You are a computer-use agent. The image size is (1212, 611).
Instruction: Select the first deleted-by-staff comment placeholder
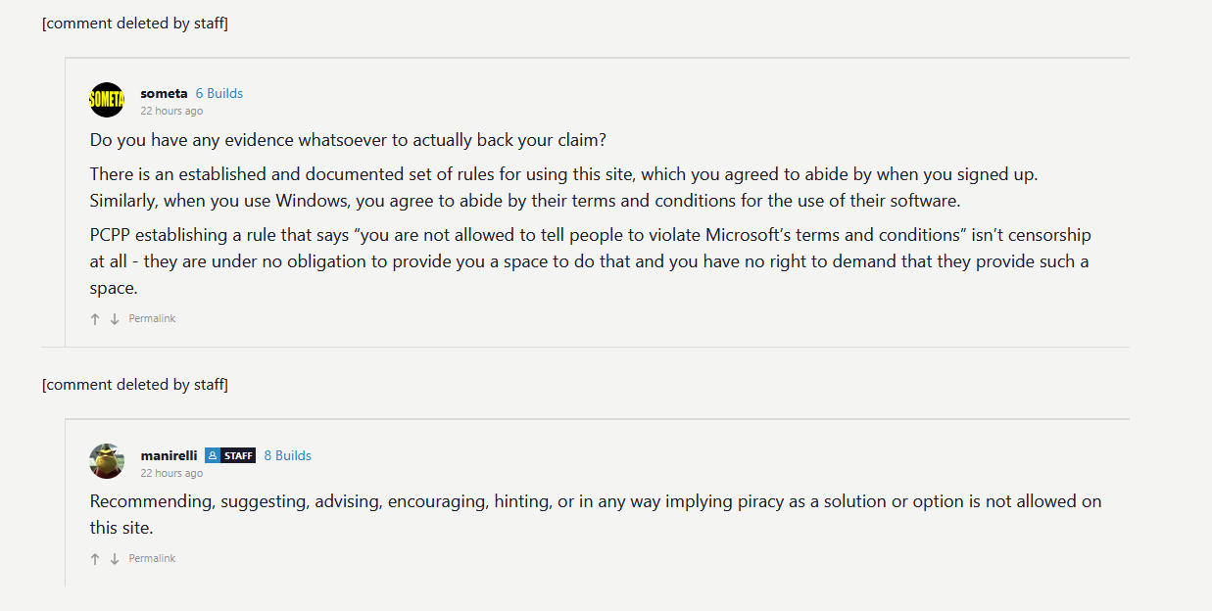click(135, 23)
